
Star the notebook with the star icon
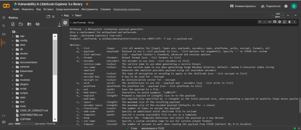tap(87, 4)
